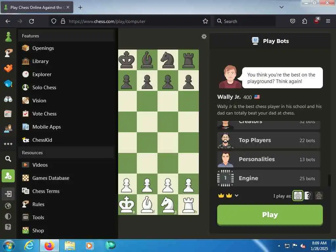Open the Learn graduation cap sidebar icon
Viewport: 336px width, 252px height.
[x=8, y=84]
